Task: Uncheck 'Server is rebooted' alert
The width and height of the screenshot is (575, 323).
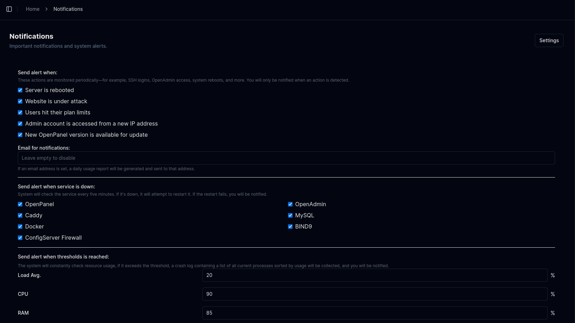Action: 20,90
